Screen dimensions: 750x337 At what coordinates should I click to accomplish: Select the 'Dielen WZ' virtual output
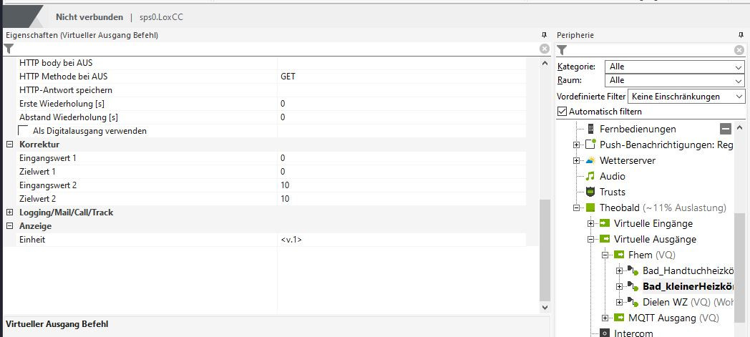coord(666,302)
